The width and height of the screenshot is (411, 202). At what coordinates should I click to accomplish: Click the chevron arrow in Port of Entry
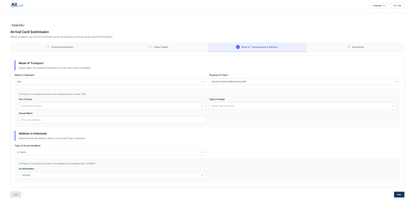(202, 106)
